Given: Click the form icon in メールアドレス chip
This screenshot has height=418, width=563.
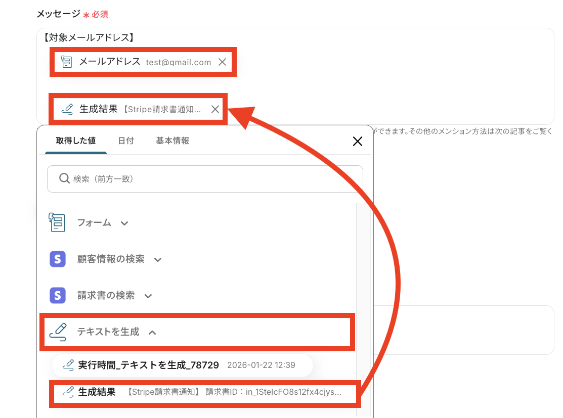Looking at the screenshot, I should pyautogui.click(x=66, y=62).
